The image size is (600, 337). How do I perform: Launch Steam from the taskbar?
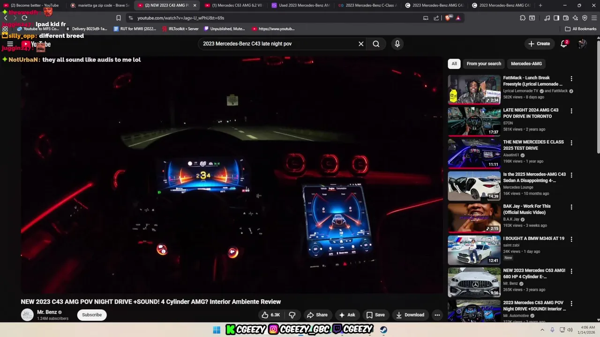coord(383,330)
